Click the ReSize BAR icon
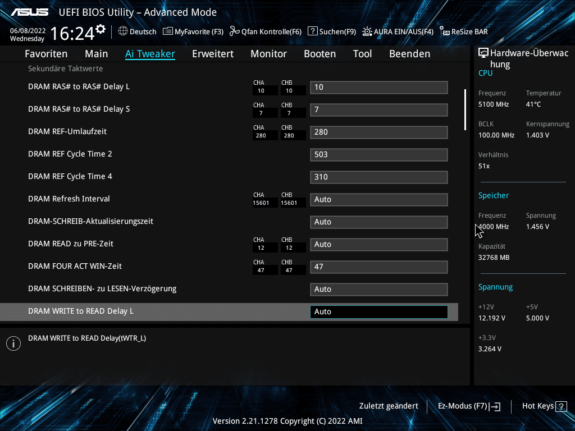 (445, 31)
